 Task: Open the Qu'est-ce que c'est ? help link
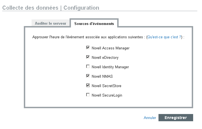165,37
